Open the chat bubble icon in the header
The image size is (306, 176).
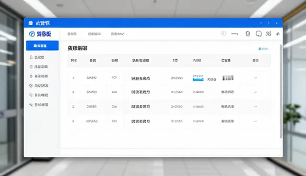[259, 34]
